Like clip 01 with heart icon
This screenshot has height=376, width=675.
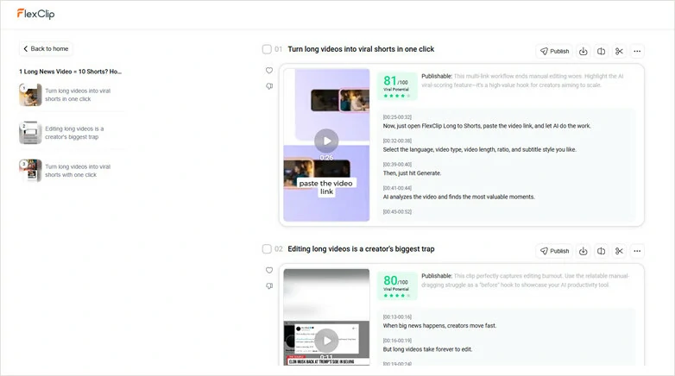coord(269,70)
